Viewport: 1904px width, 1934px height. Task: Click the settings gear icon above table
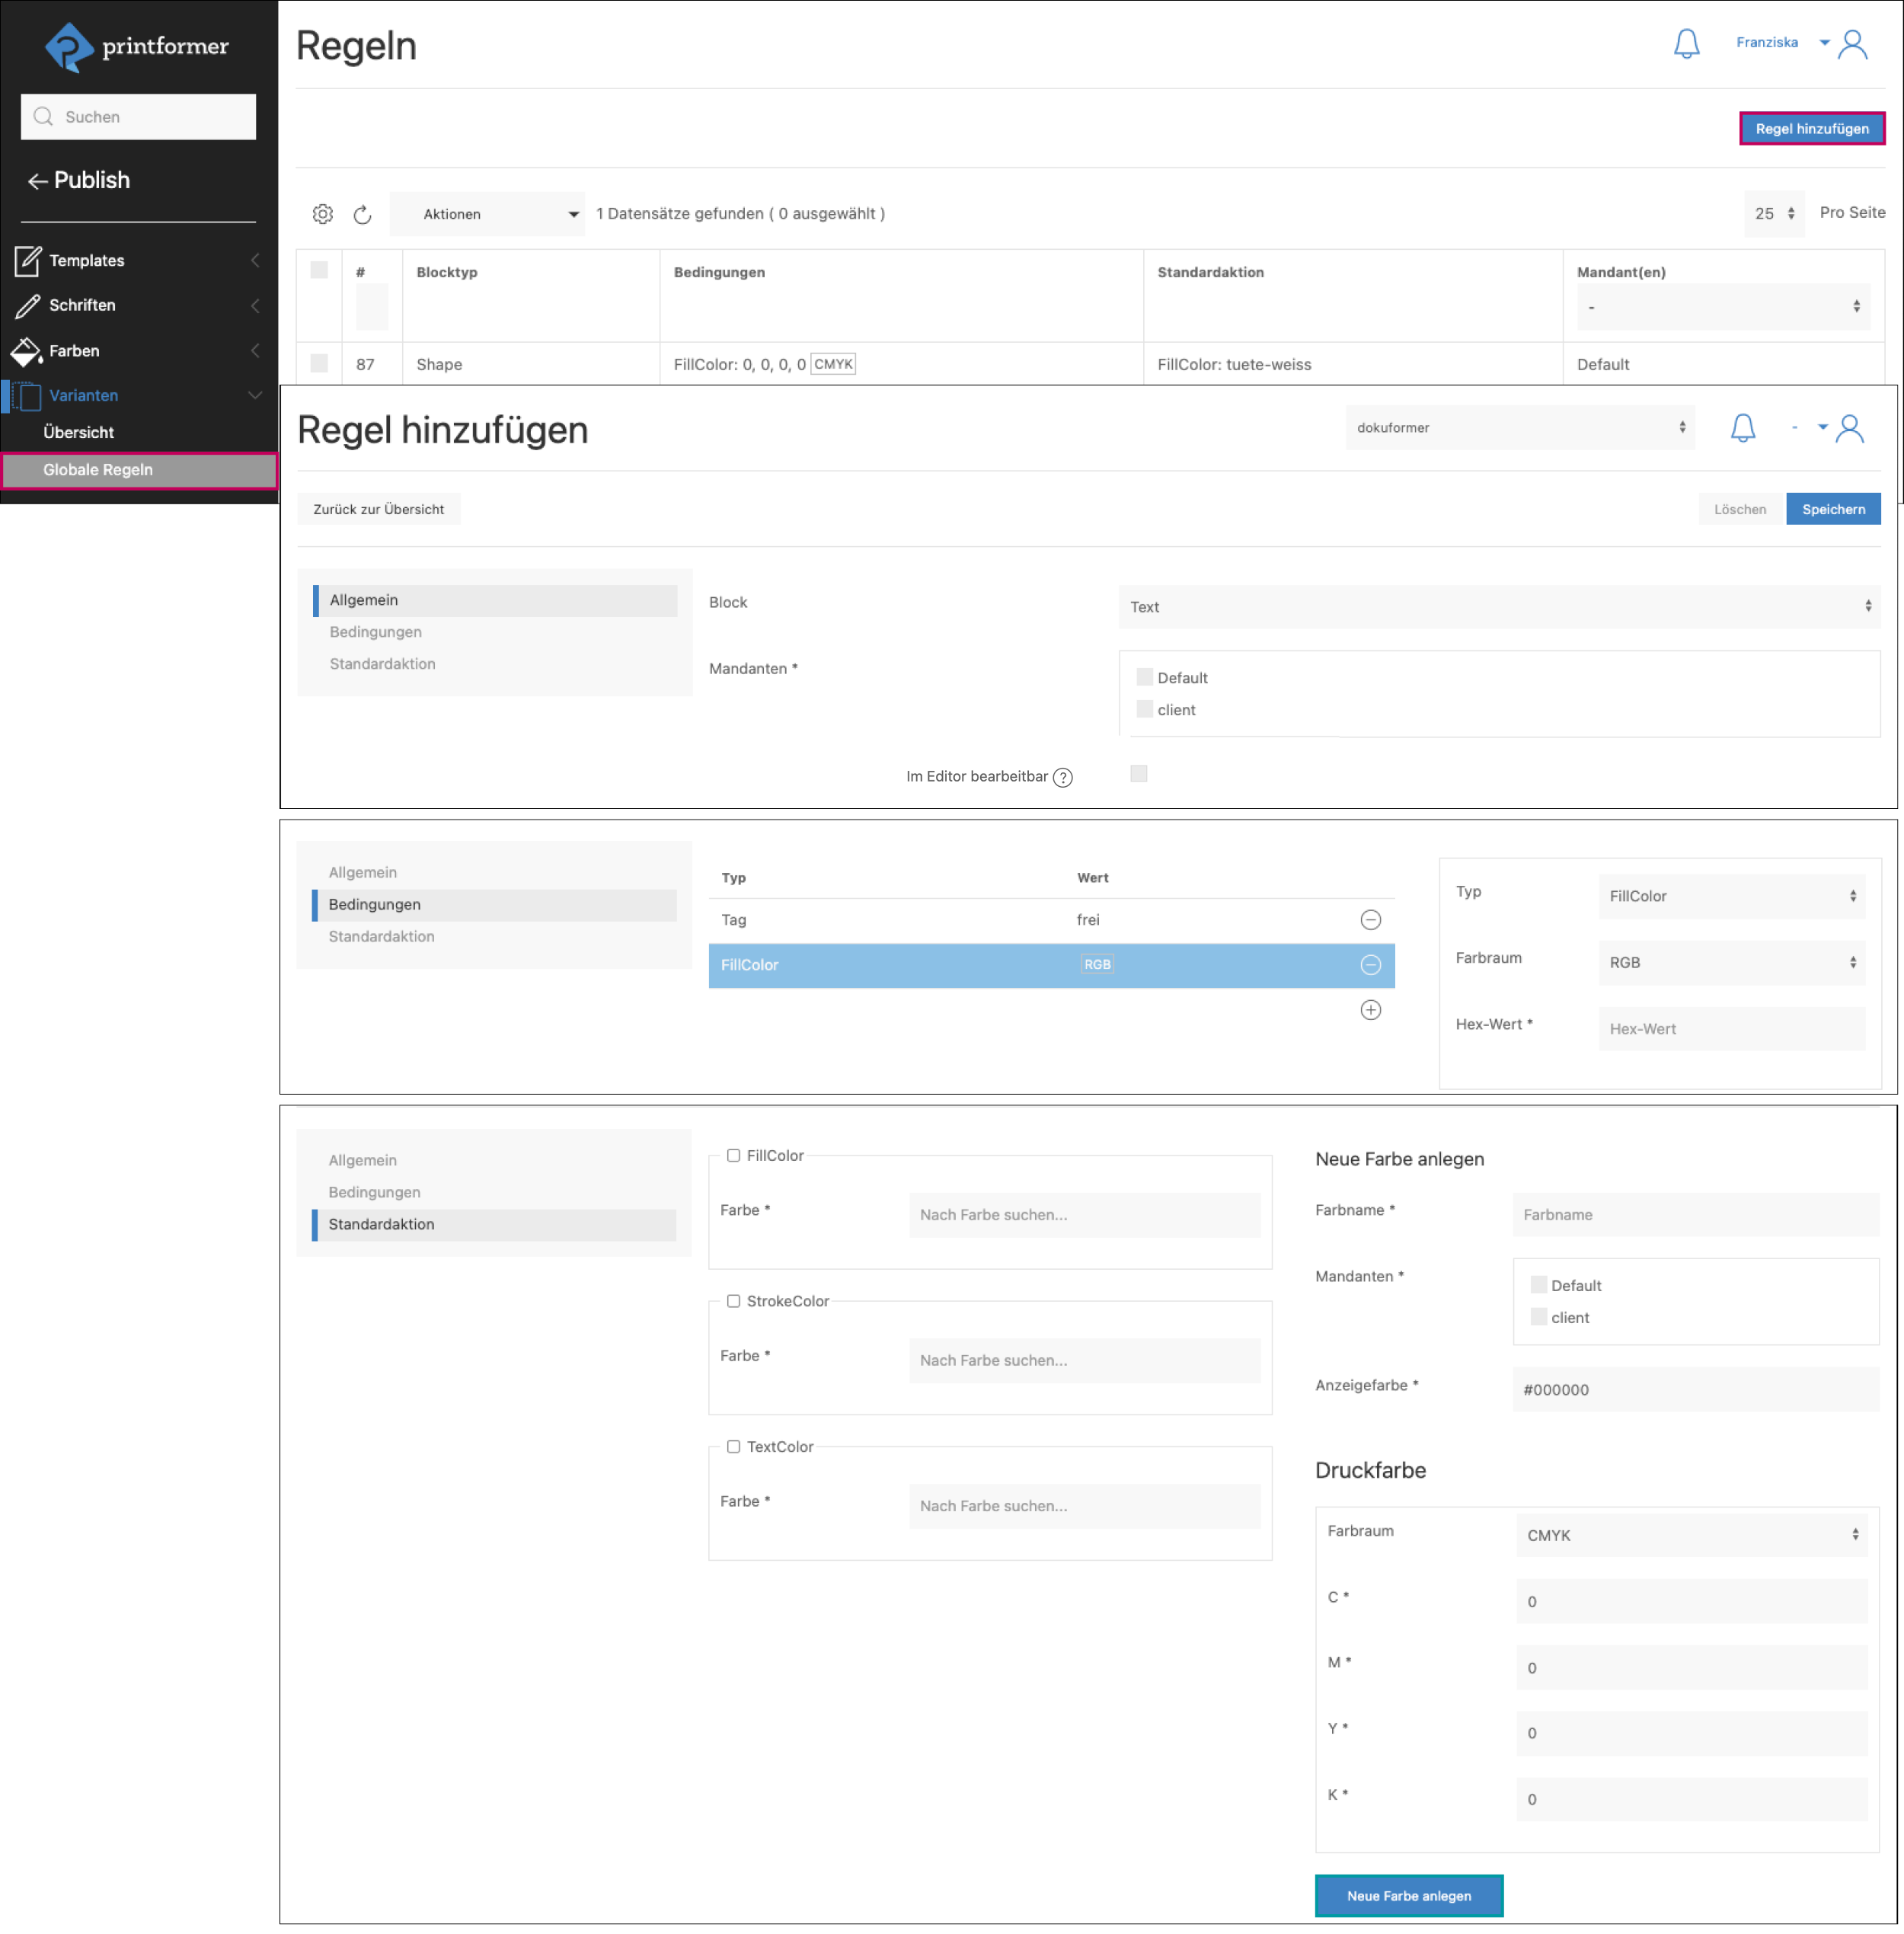coord(322,214)
